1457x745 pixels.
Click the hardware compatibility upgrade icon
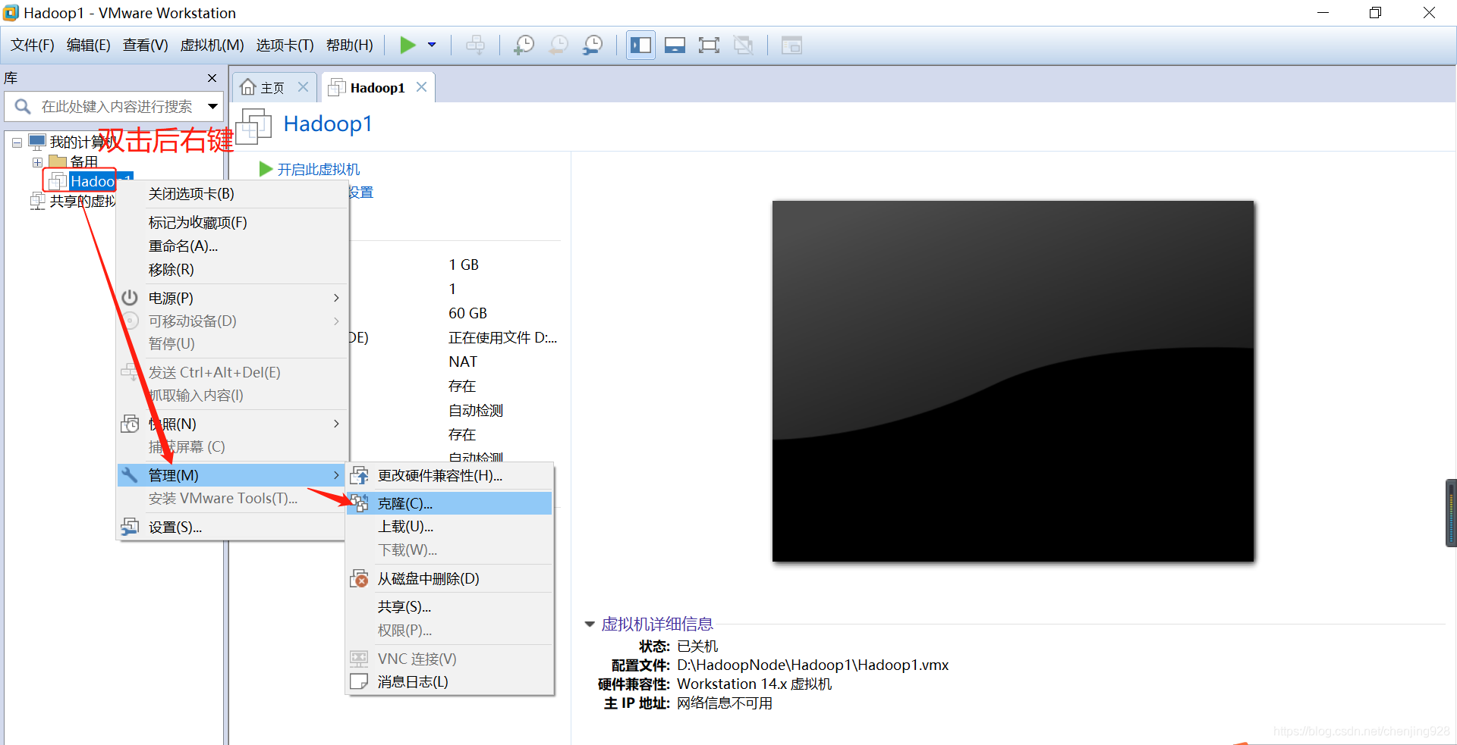point(359,476)
